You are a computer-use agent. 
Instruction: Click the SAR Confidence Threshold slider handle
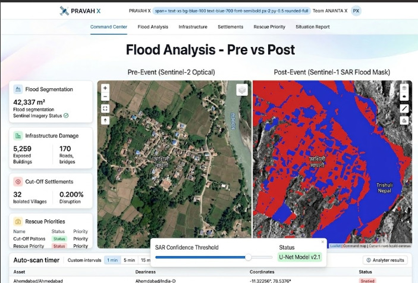(x=248, y=257)
